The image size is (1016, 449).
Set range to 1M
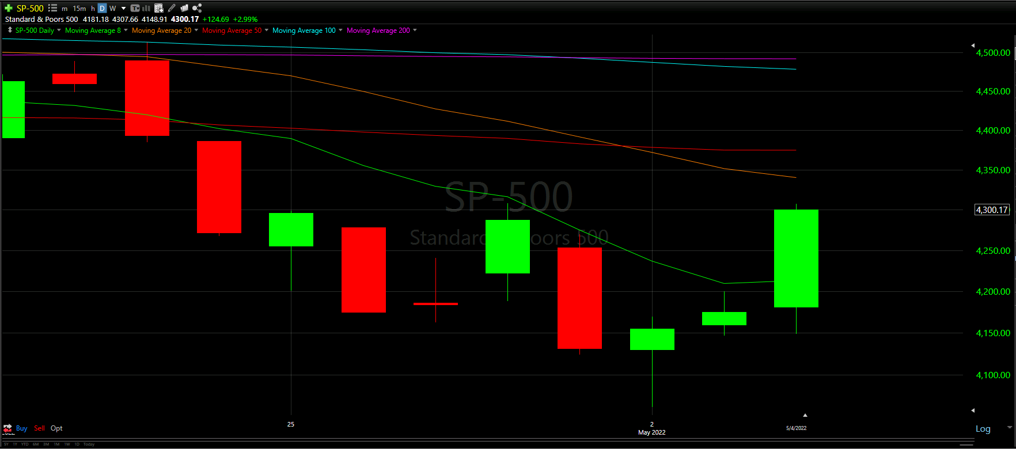point(56,444)
